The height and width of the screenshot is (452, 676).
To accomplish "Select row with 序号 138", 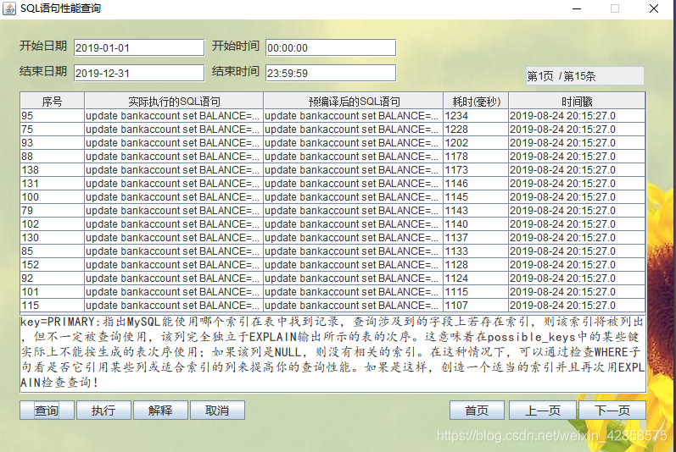I will tap(332, 170).
